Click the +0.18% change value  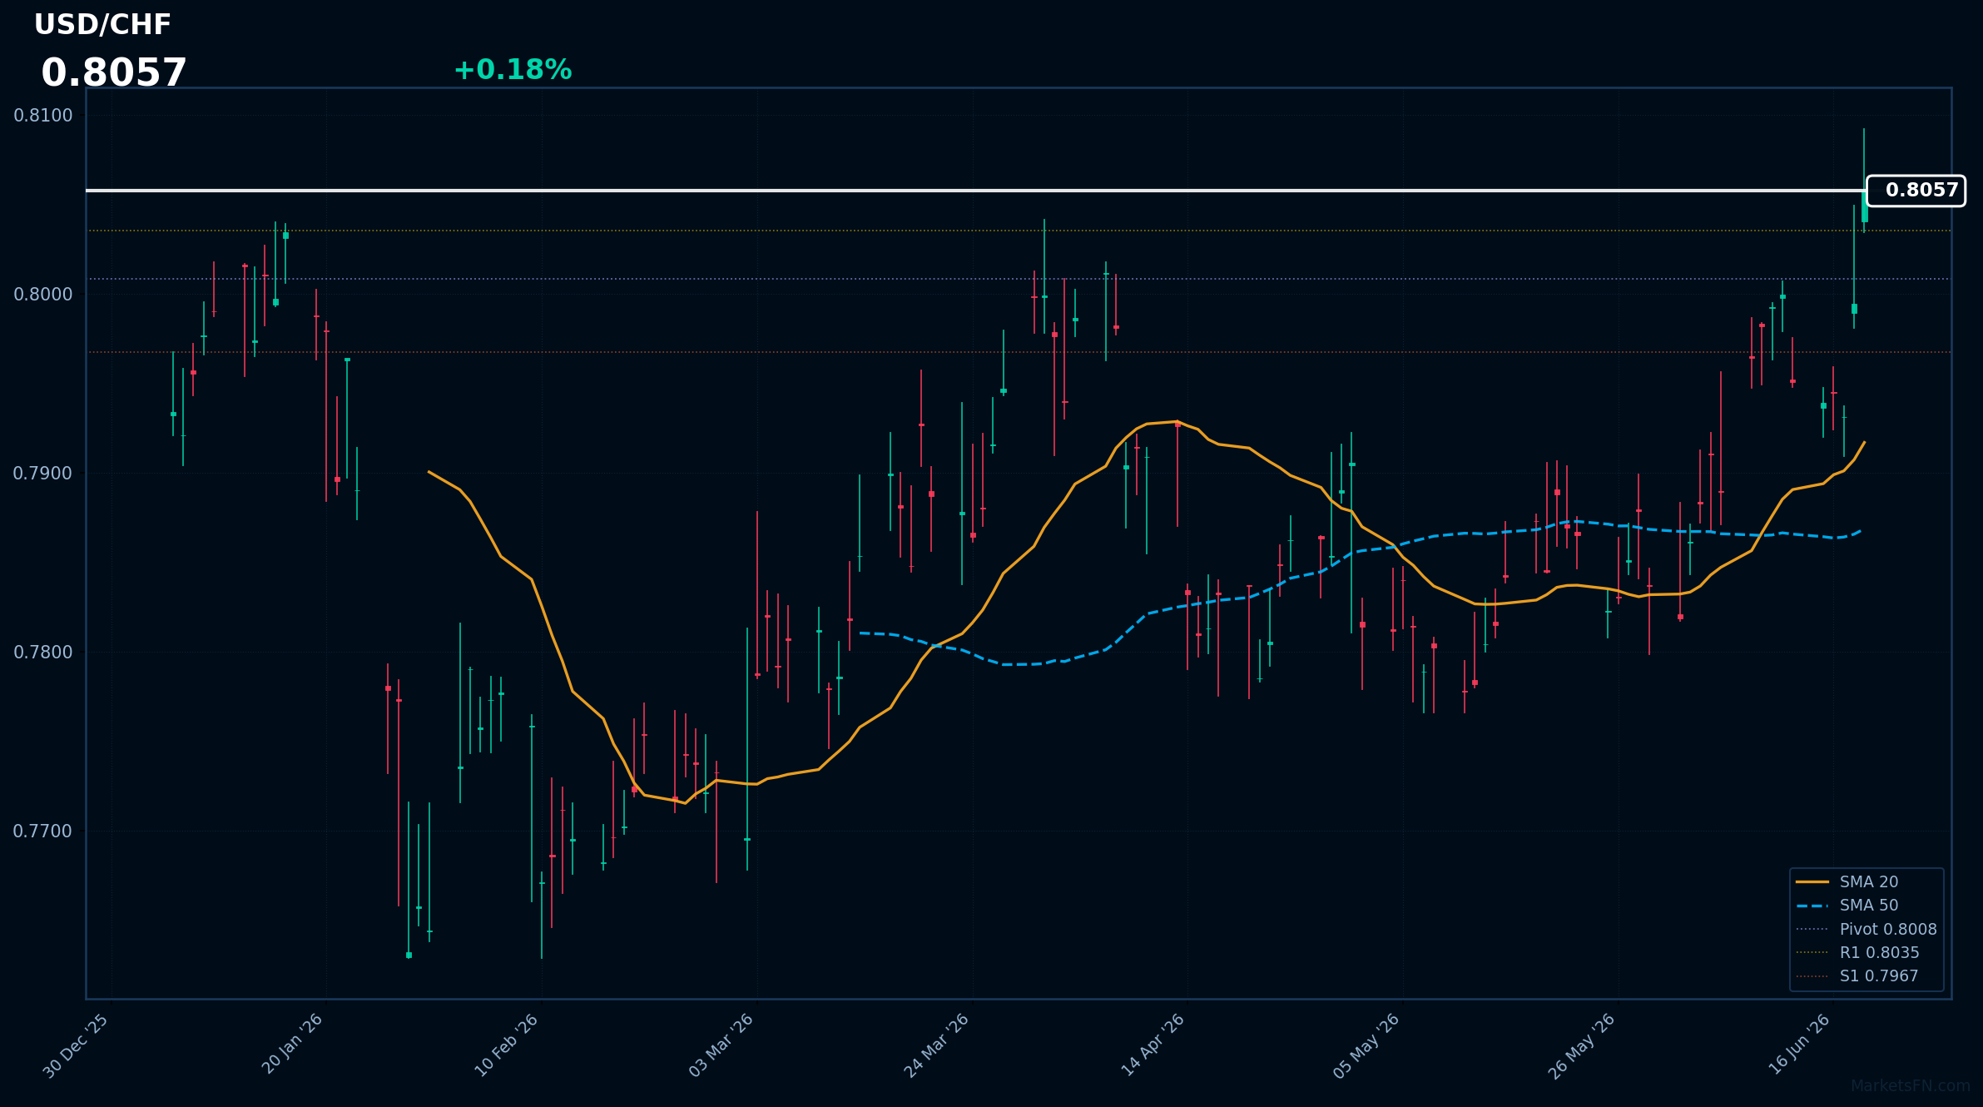tap(513, 70)
